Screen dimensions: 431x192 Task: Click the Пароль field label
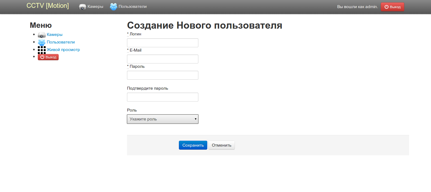[136, 66]
